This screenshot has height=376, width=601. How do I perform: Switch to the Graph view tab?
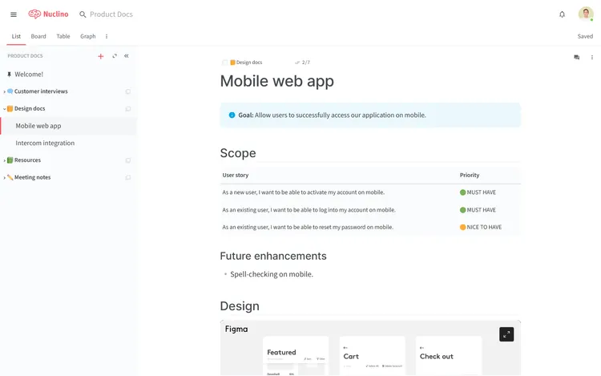[x=88, y=36]
